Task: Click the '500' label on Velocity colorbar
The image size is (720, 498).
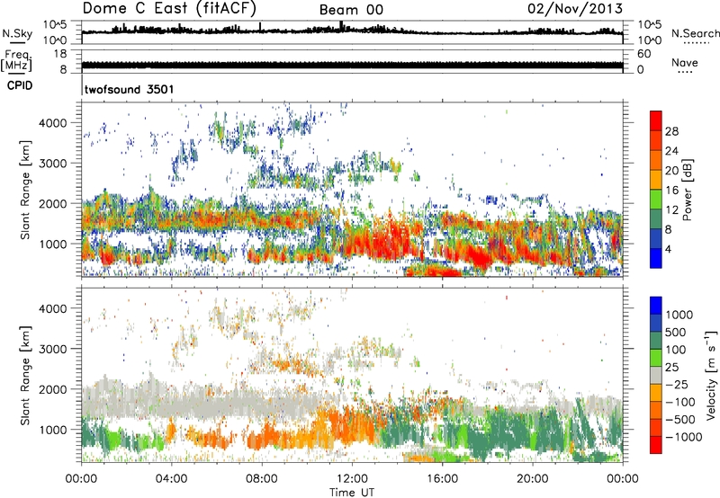Action: pos(676,332)
